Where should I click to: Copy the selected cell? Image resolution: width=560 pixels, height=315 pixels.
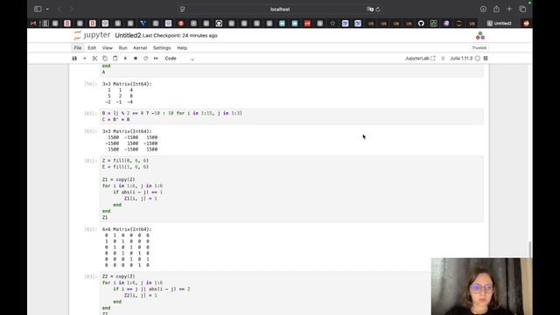coord(105,59)
